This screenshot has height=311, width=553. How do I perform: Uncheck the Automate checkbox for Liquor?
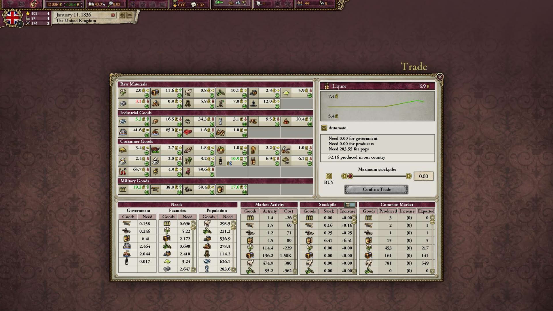coord(324,128)
